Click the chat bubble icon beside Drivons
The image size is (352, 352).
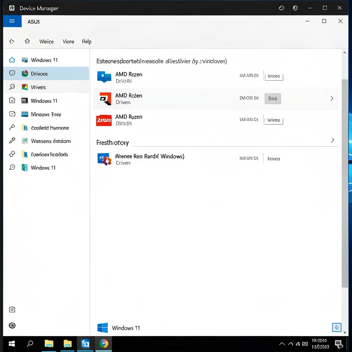coord(12,73)
